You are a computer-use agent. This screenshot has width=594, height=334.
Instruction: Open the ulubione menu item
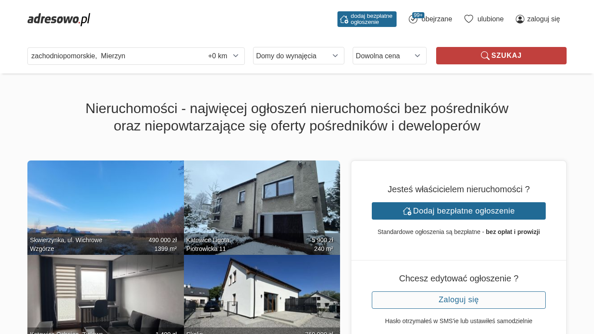point(490,19)
